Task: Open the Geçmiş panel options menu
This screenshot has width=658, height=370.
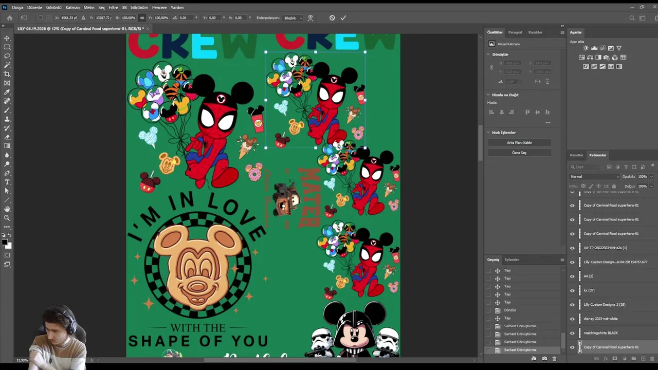Action: coord(562,260)
